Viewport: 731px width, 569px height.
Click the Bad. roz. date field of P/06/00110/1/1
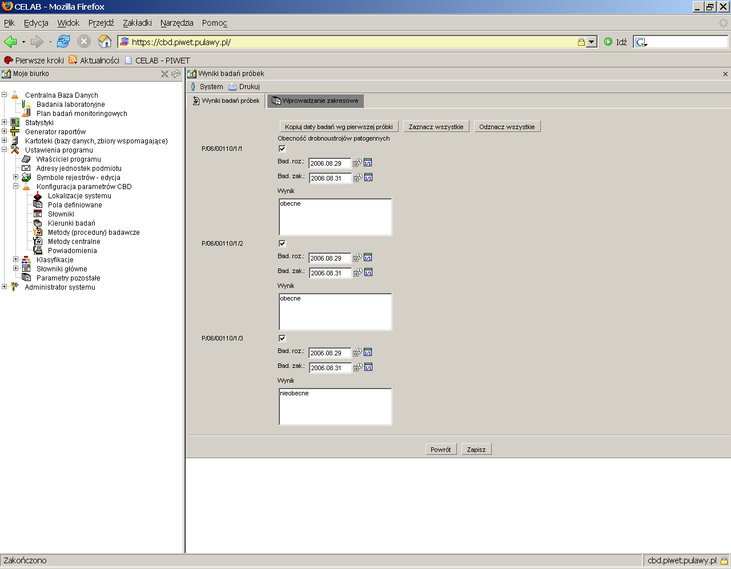(330, 163)
